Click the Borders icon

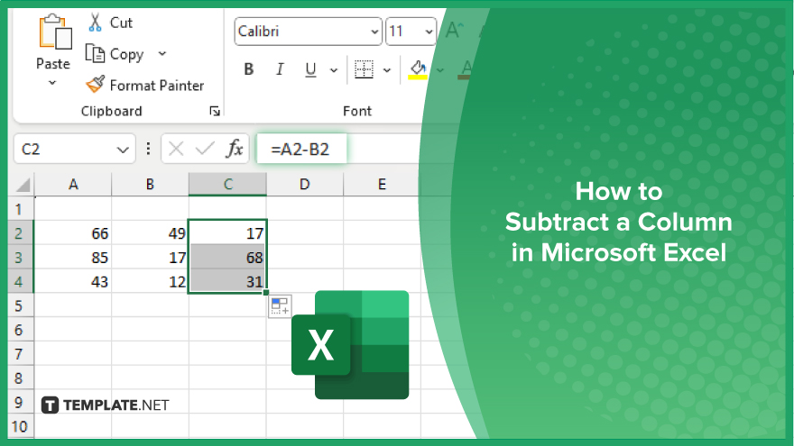[x=364, y=69]
